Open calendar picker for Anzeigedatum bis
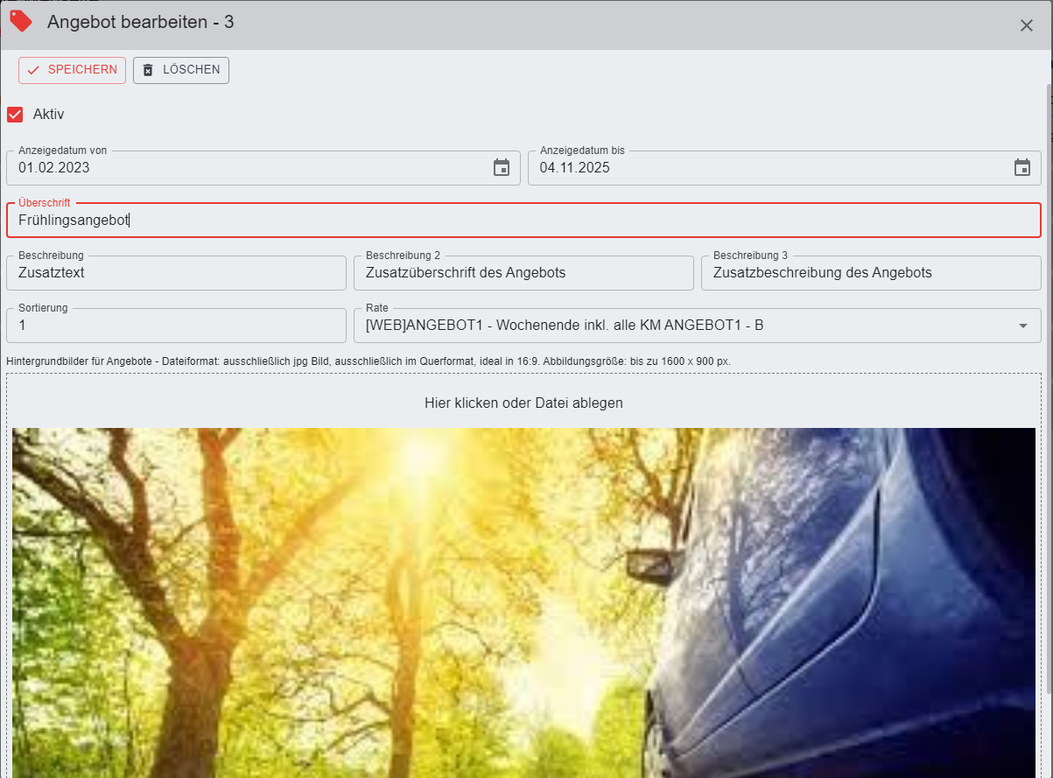The height and width of the screenshot is (778, 1053). point(1021,168)
